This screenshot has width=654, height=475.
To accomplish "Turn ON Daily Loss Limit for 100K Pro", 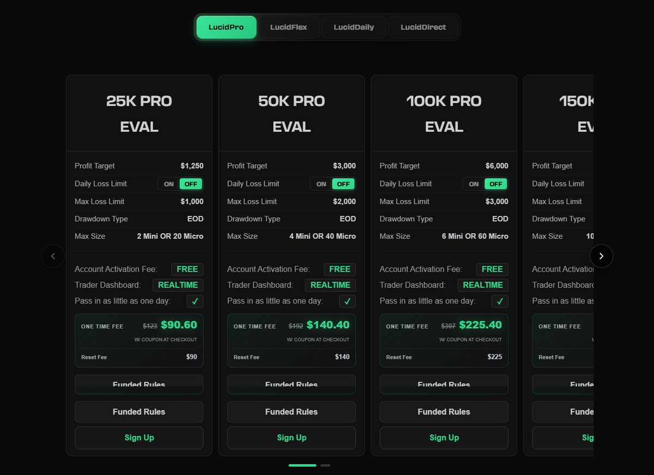I will click(x=474, y=184).
